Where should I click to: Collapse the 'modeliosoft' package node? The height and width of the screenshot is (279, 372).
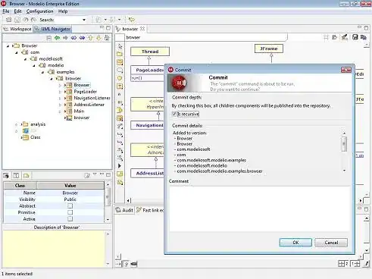pyautogui.click(x=25, y=59)
